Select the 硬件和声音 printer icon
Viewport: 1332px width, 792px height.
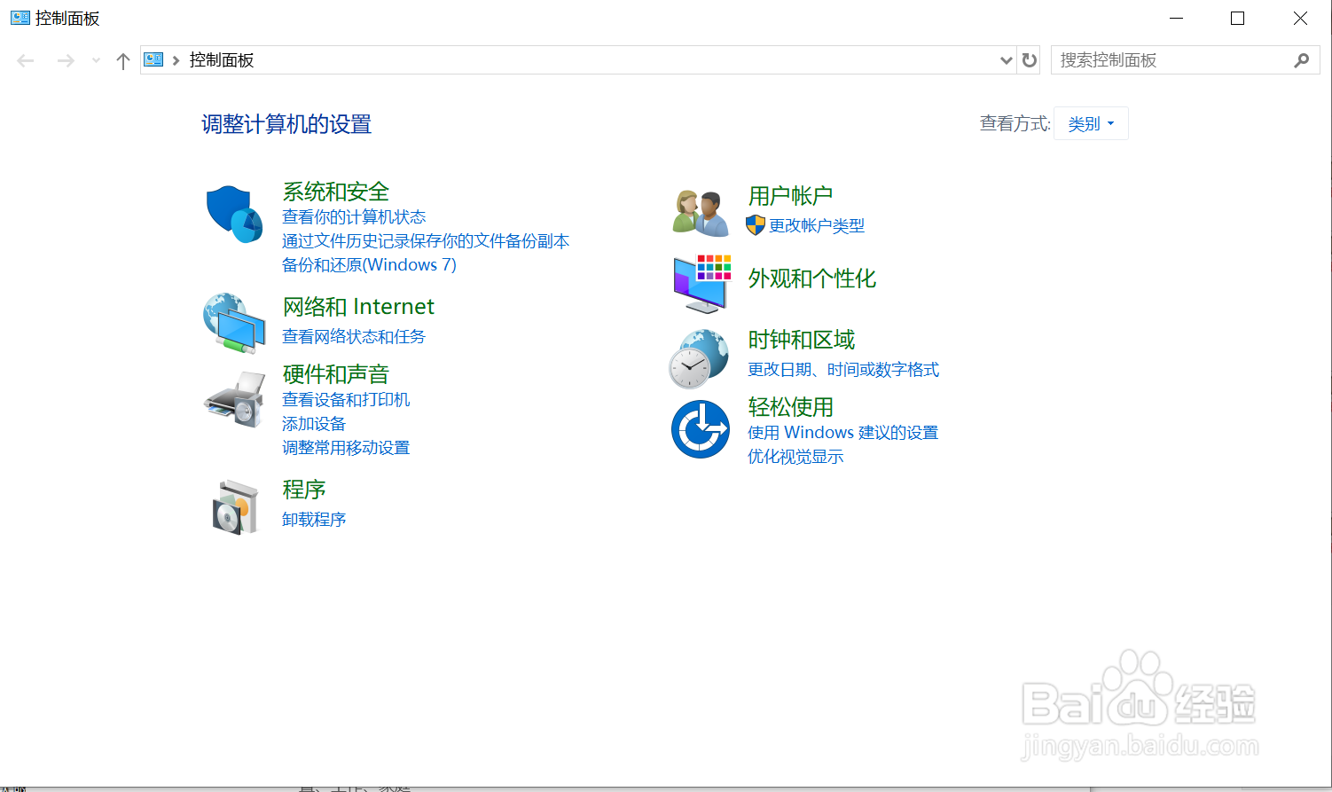pos(233,399)
